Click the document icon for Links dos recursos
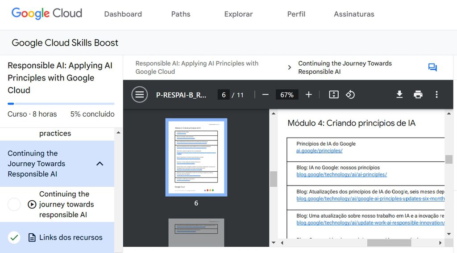Screen dimensions: 457x253 [x=32, y=237]
